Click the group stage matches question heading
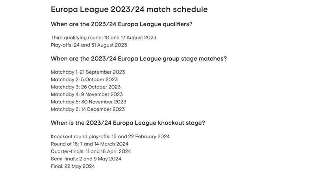The width and height of the screenshot is (315, 177). pyautogui.click(x=139, y=59)
